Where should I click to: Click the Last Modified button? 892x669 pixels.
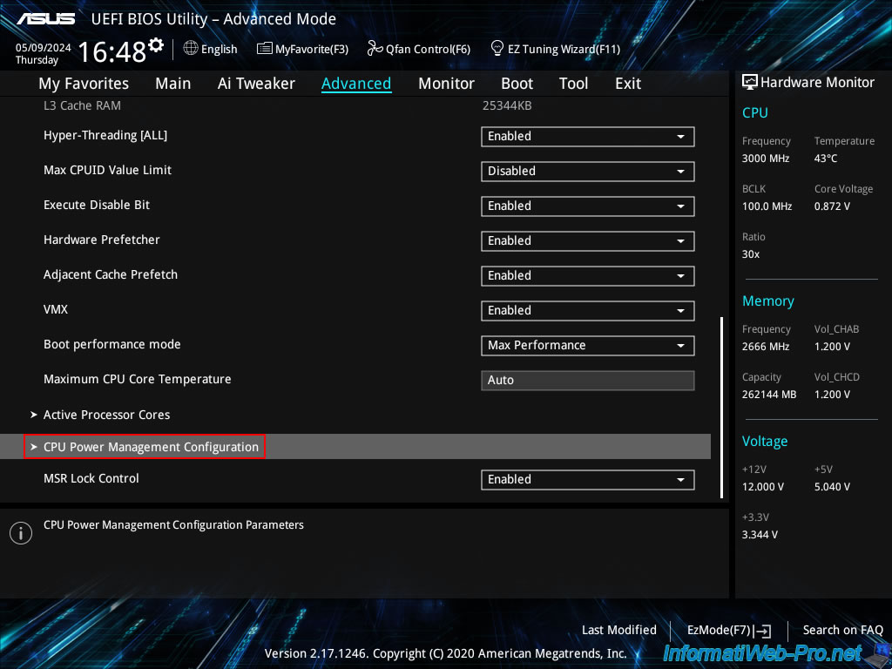click(618, 630)
